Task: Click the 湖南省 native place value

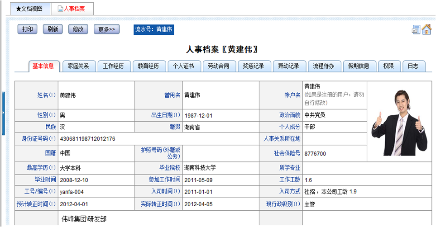Action: click(x=192, y=127)
